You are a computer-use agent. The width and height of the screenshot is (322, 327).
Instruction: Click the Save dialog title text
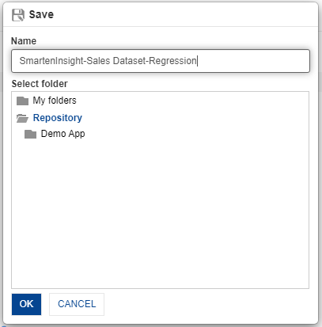41,14
